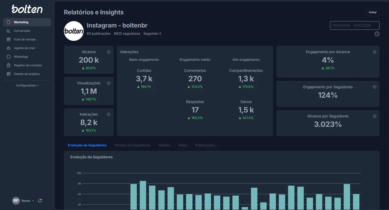Screen dimensions: 389x210
Task: Expand the Configurações menu
Action: click(27, 86)
